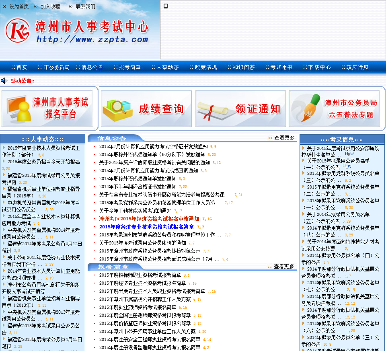The image size is (386, 351).
Task: Open 2014年拟录用党群系统公务员名单（七）公示
Action: click(x=341, y=286)
